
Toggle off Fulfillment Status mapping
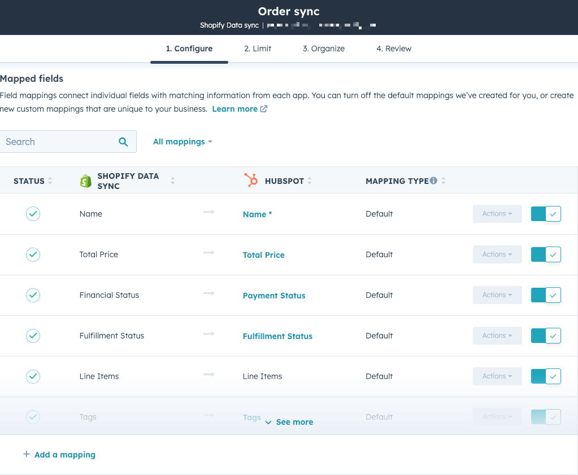(546, 336)
